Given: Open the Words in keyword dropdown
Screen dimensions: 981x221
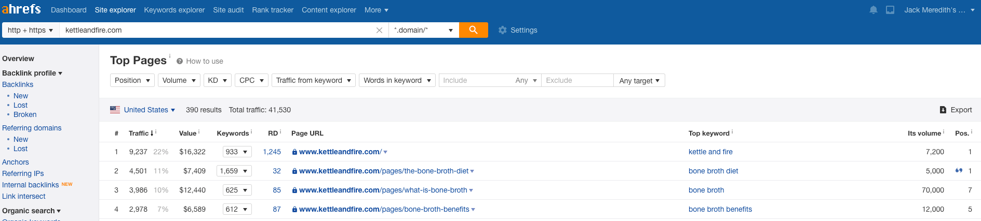Looking at the screenshot, I should pos(397,80).
